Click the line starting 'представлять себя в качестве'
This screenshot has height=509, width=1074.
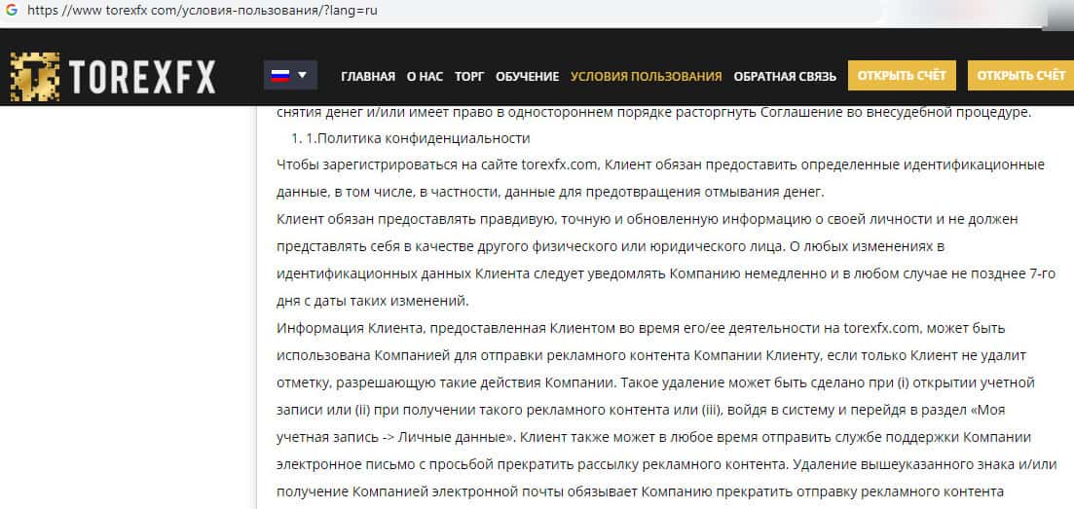(x=611, y=246)
